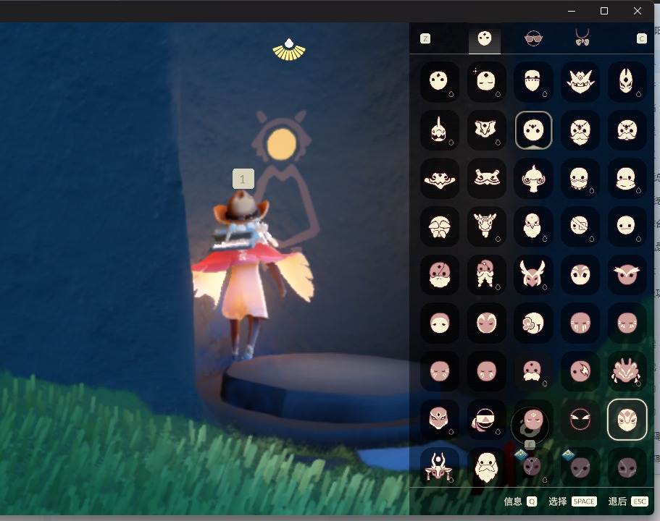Switch to the sunglasses accessory tab

click(533, 38)
